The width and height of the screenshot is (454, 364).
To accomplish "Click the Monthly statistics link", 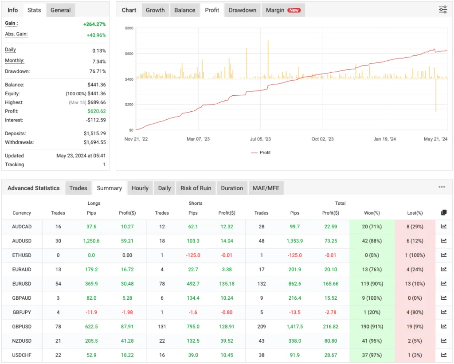I will pyautogui.click(x=16, y=60).
